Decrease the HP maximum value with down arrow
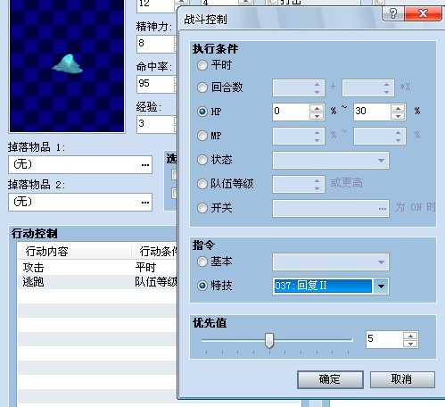Viewport: 445px width, 407px height. click(398, 116)
